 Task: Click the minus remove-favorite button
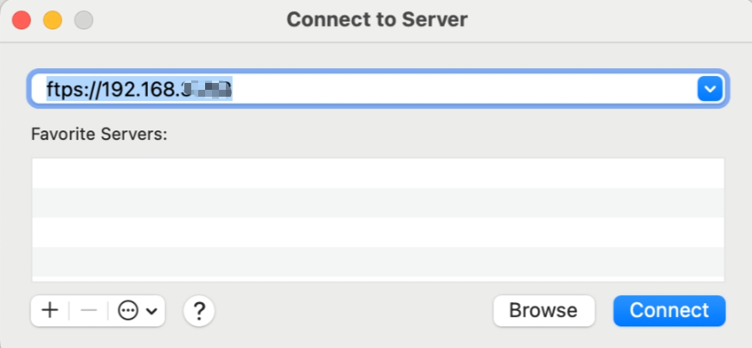[88, 311]
